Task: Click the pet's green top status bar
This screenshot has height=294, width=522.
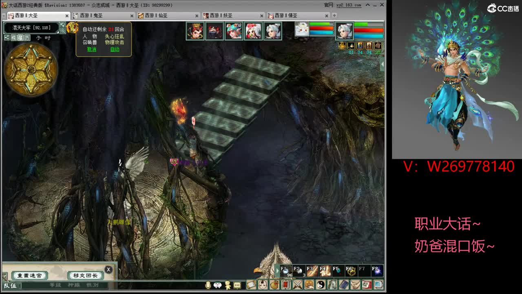Action: (x=322, y=24)
